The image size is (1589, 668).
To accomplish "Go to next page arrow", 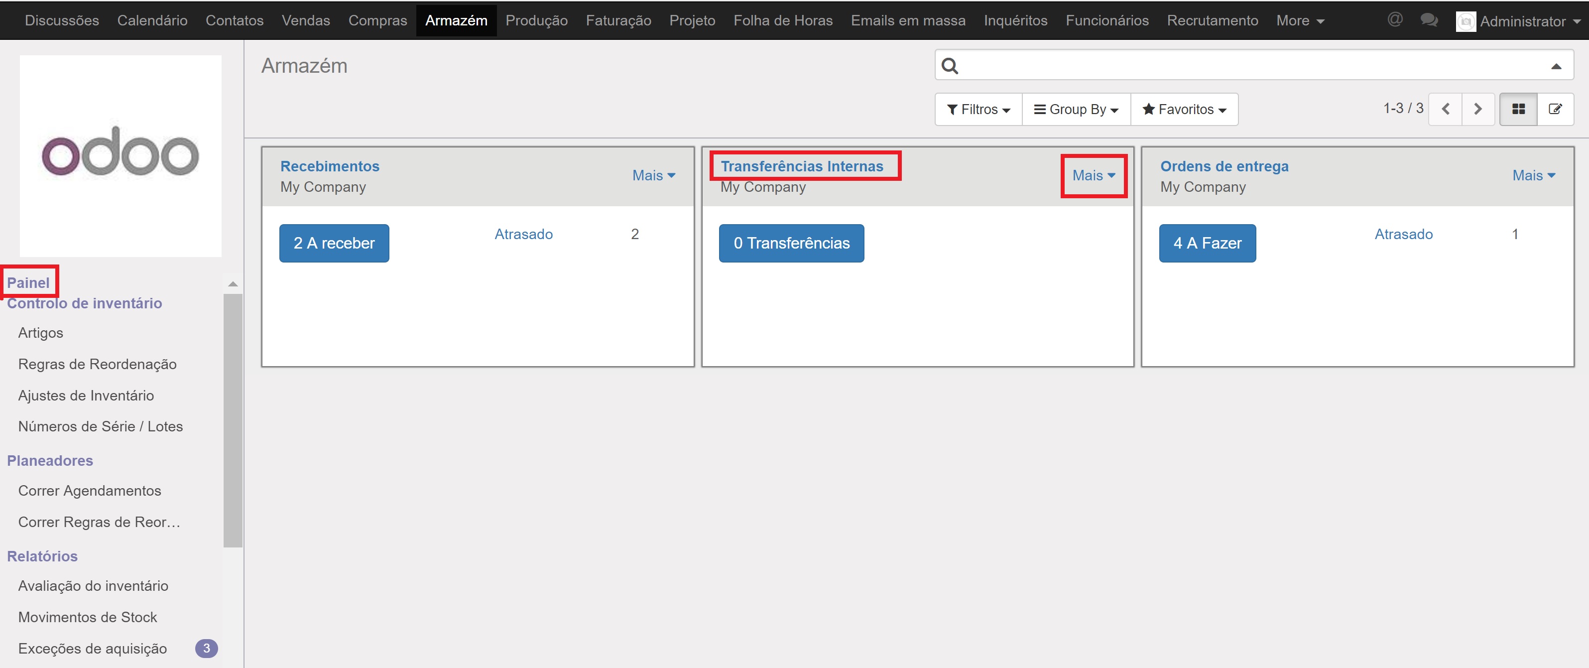I will tap(1477, 109).
